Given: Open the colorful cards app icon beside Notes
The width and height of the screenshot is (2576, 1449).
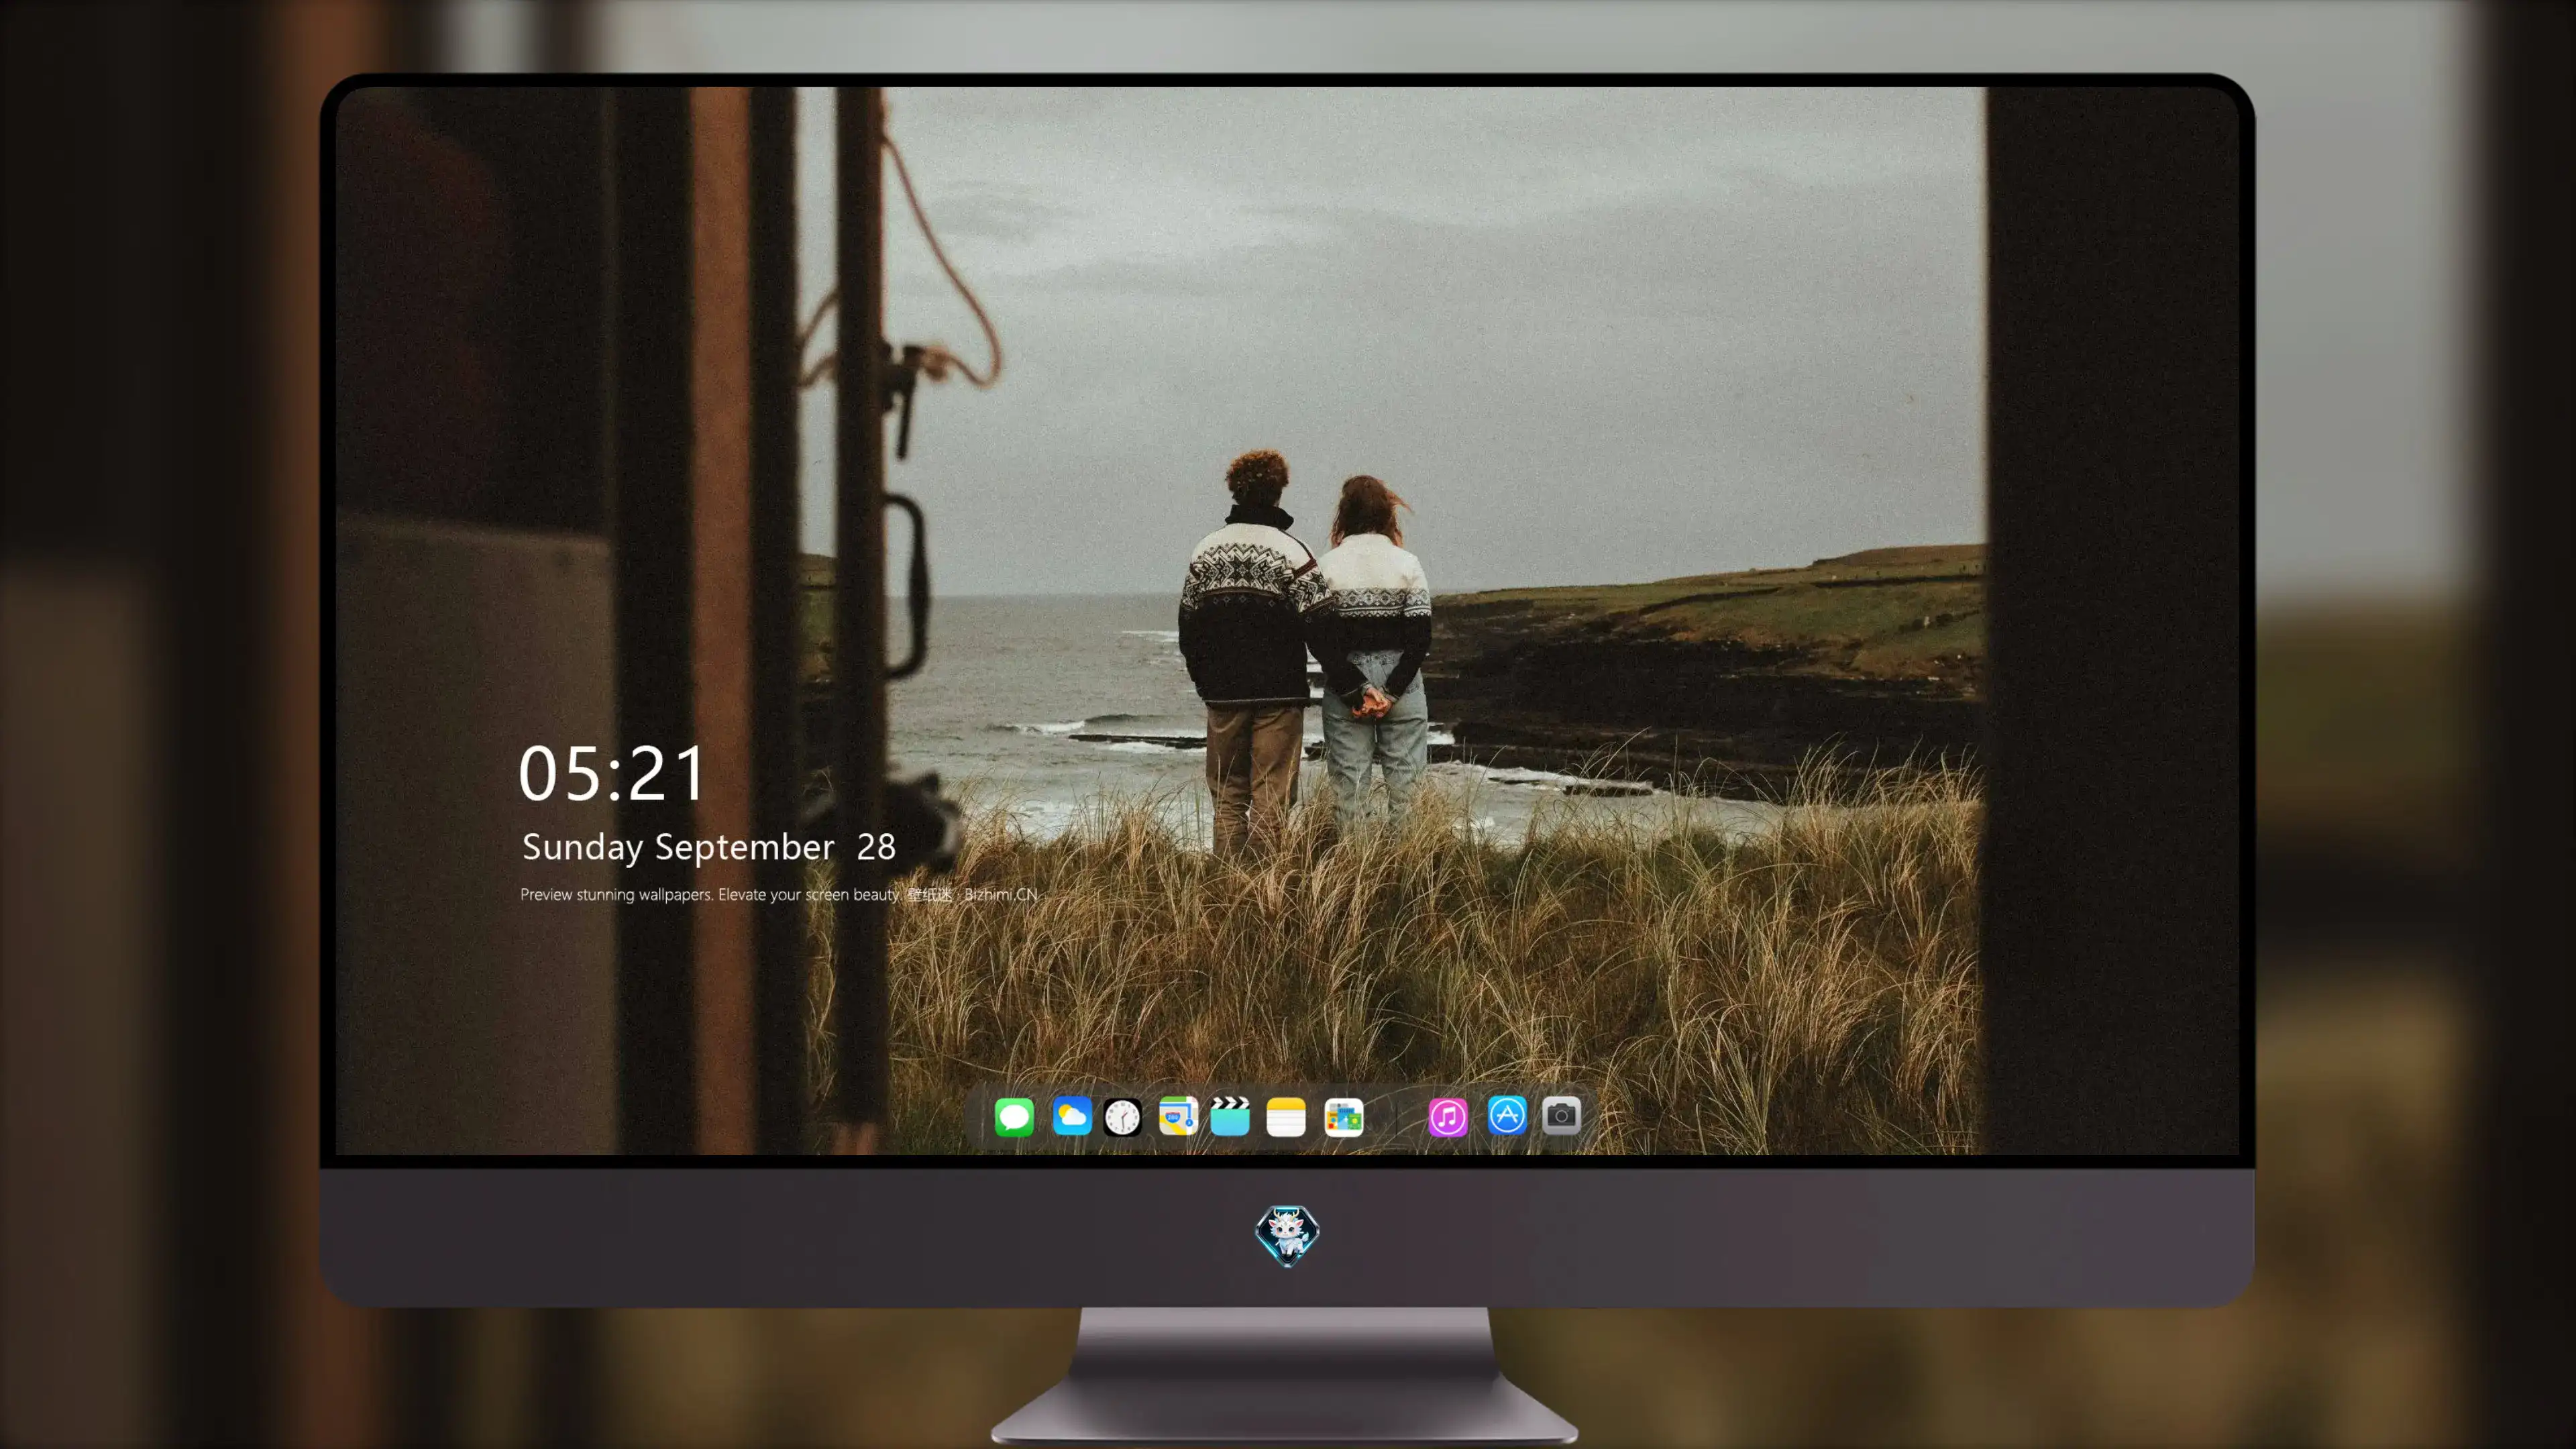Looking at the screenshot, I should click(x=1343, y=1117).
